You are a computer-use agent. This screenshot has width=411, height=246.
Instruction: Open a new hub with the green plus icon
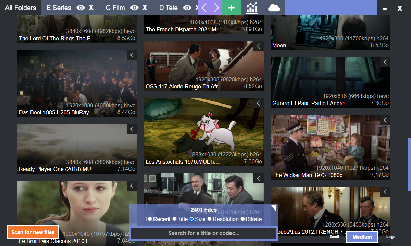232,8
